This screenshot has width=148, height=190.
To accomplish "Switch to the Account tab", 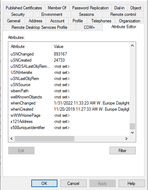I will pos(57,21).
